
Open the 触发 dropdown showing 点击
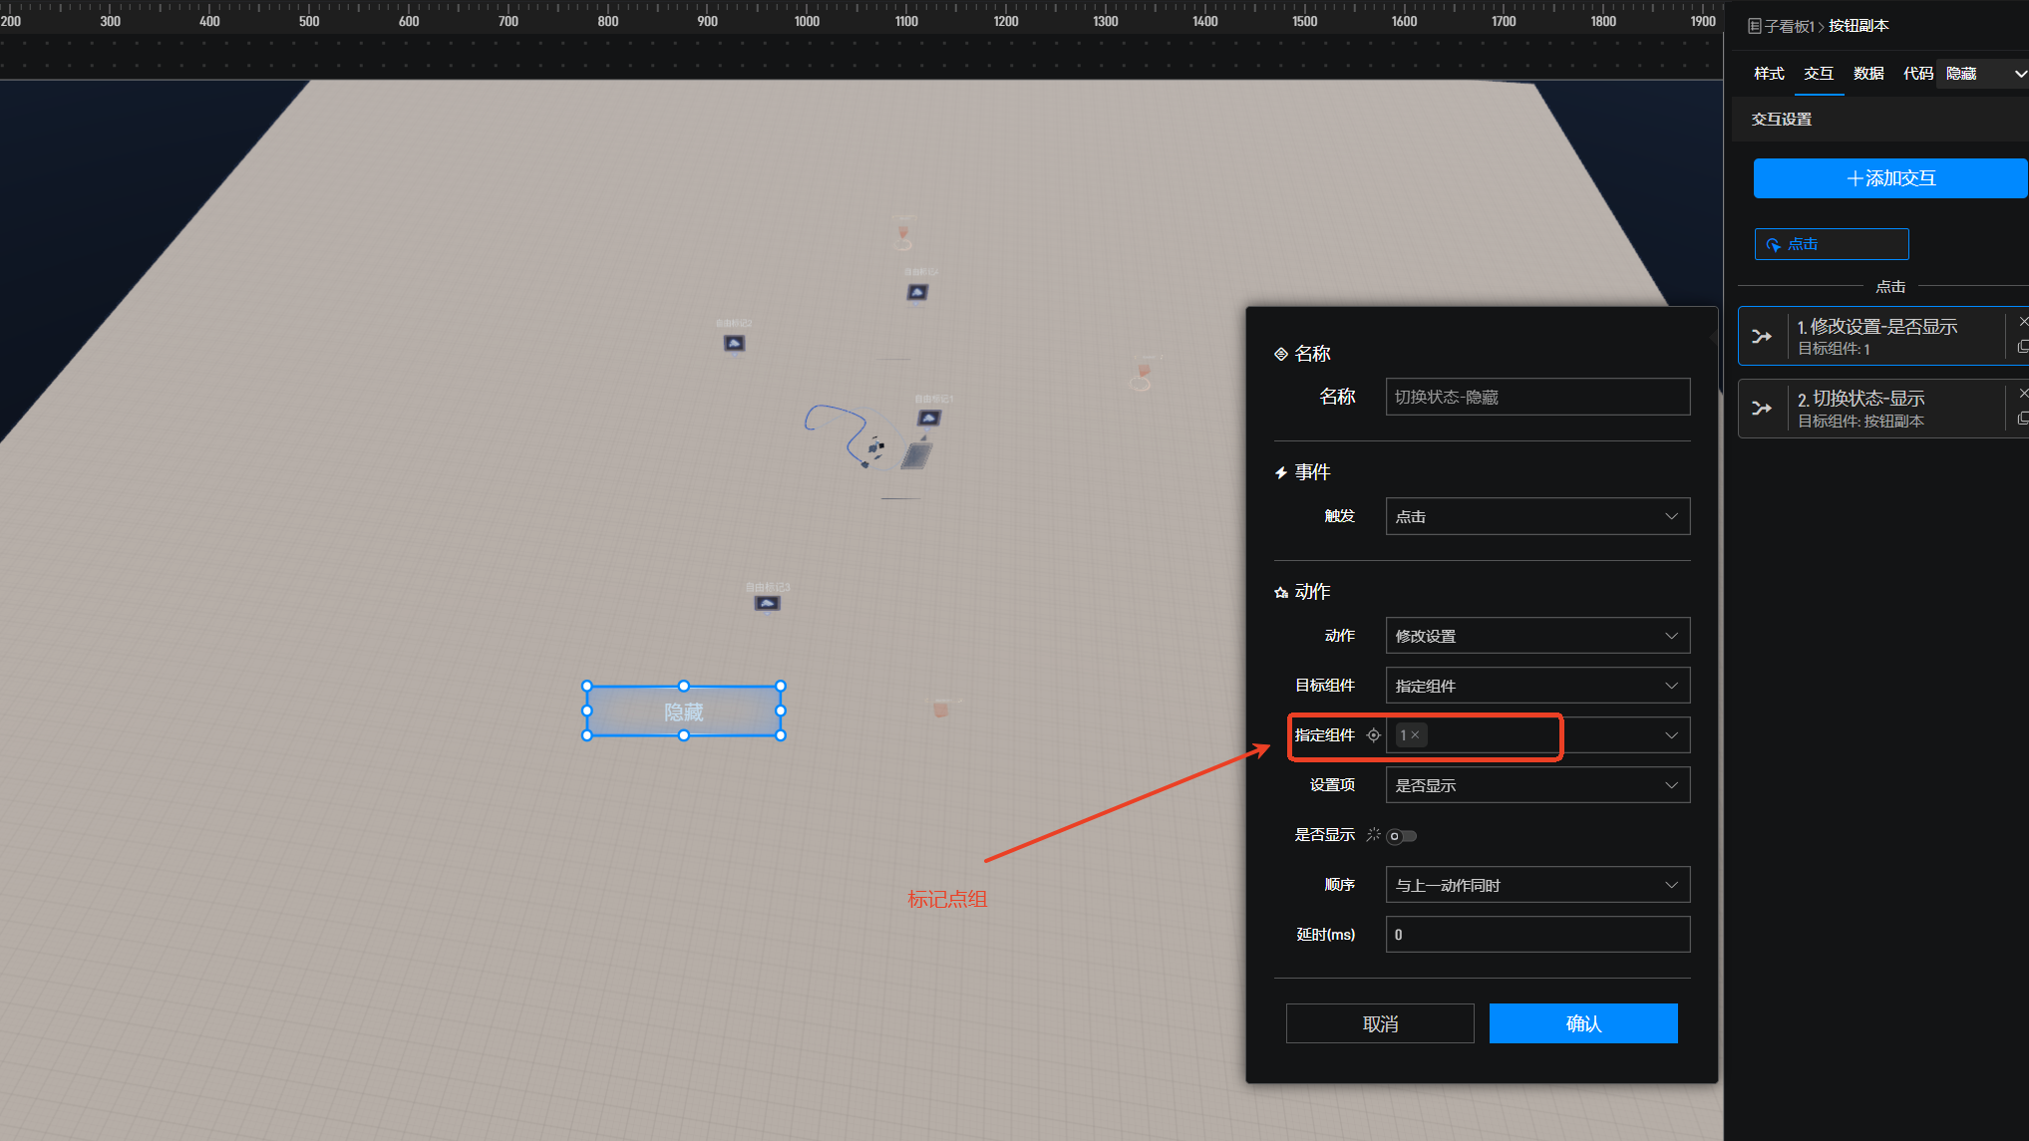1536,516
